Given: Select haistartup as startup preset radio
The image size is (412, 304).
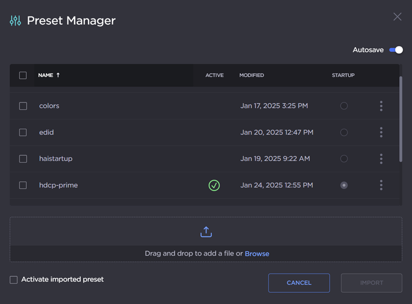Looking at the screenshot, I should pos(344,159).
